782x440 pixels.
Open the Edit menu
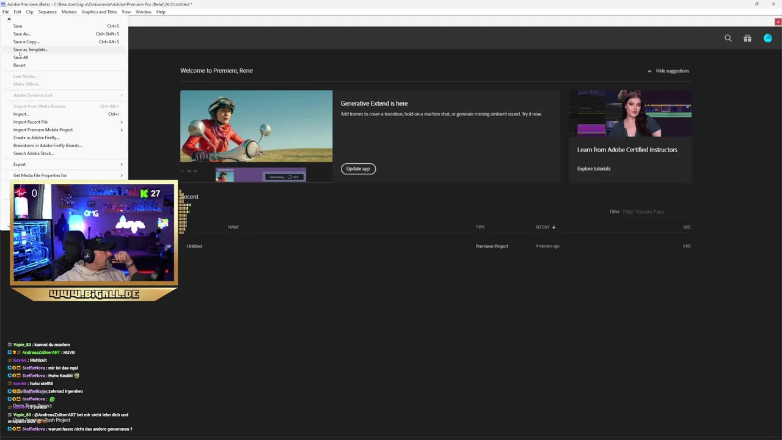pyautogui.click(x=18, y=12)
